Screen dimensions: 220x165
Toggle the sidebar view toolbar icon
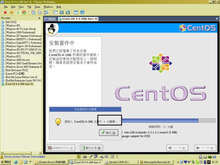point(56,12)
